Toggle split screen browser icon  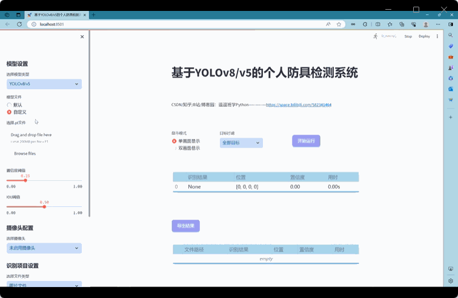(378, 24)
